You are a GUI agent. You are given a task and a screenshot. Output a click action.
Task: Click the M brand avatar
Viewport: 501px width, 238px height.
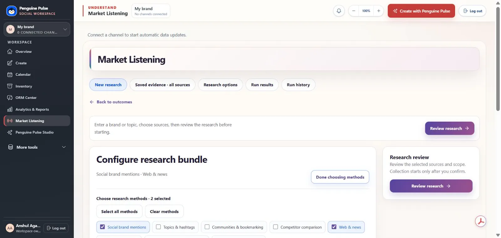click(x=10, y=29)
